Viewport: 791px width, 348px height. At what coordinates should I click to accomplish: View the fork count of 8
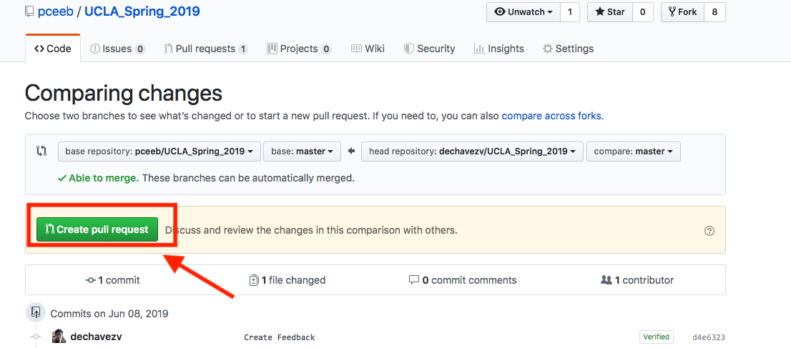pos(714,12)
